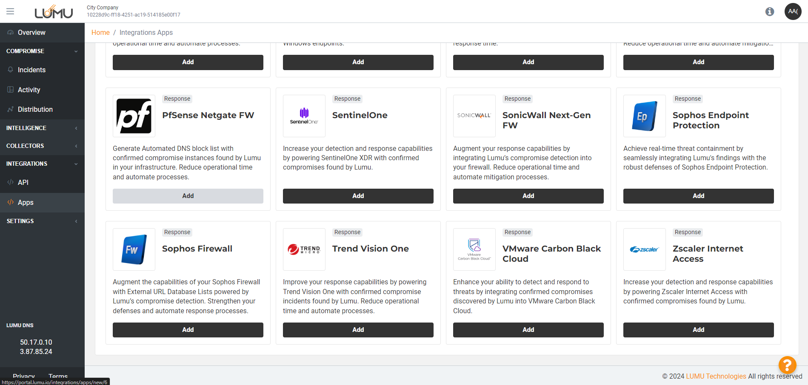Click the Sophos Endpoint Protection logo

645,116
